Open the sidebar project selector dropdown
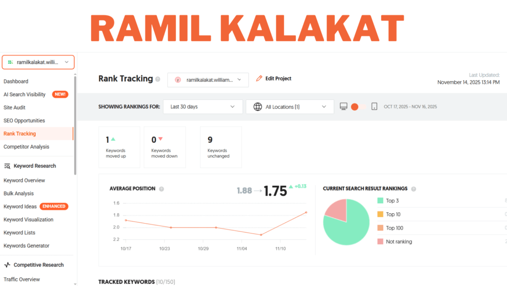507x286 pixels. [x=38, y=62]
